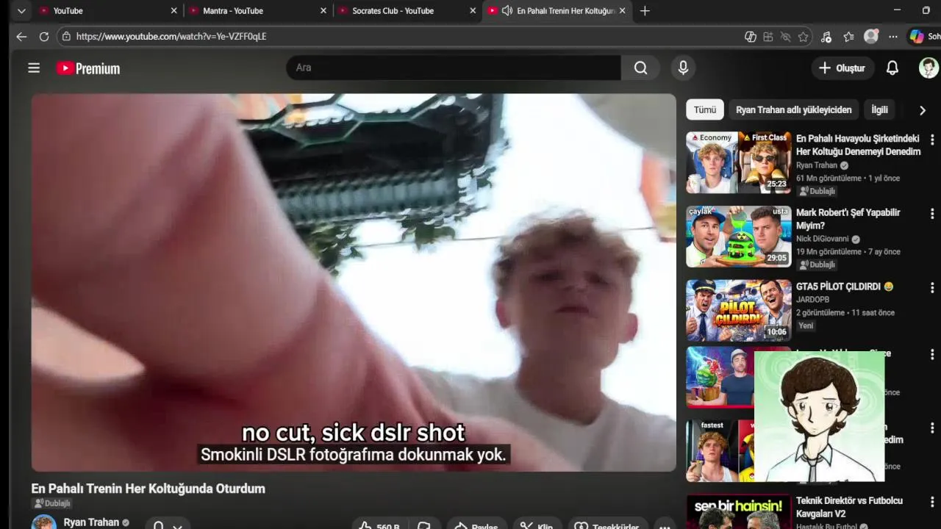Reload the page with the refresh icon
Screen dimensions: 941x529
(44, 36)
